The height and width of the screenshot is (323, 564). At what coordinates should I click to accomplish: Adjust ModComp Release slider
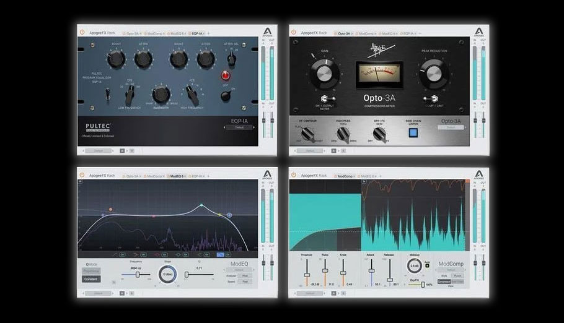click(390, 272)
